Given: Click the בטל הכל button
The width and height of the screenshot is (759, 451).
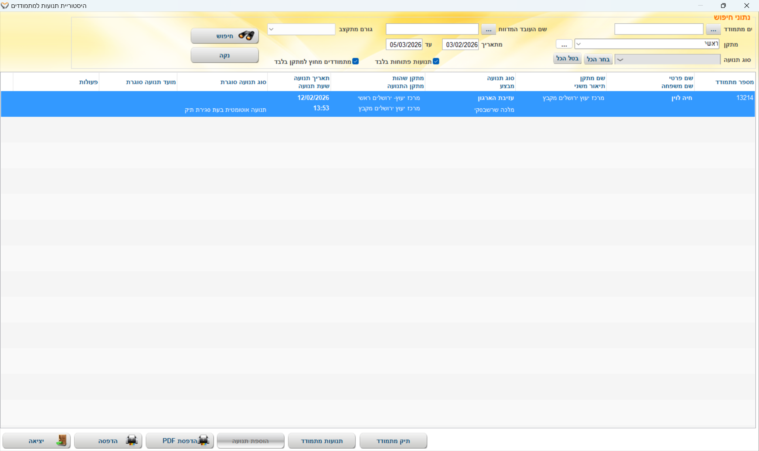Looking at the screenshot, I should coord(567,59).
